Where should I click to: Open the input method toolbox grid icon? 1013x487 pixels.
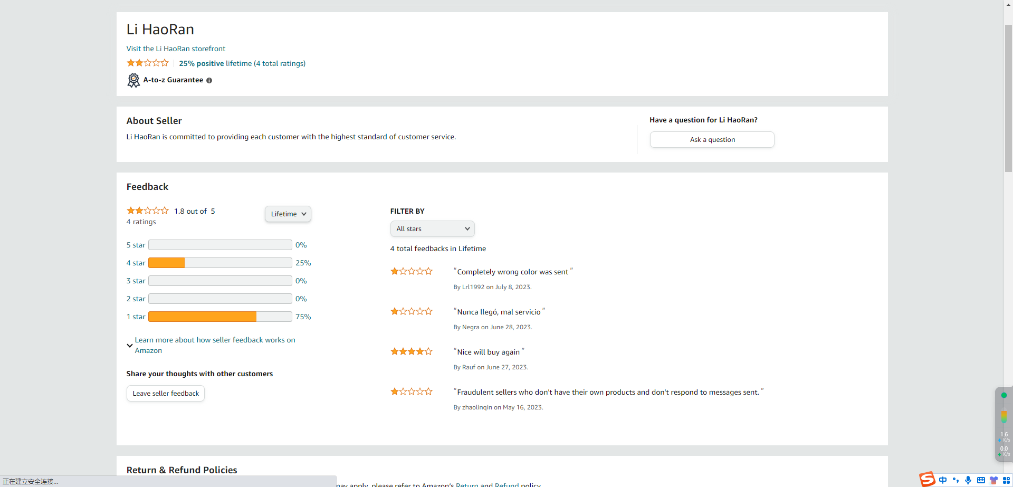[1006, 480]
